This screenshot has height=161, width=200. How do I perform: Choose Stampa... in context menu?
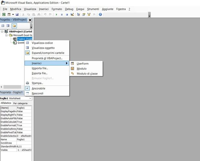pyautogui.click(x=47, y=83)
